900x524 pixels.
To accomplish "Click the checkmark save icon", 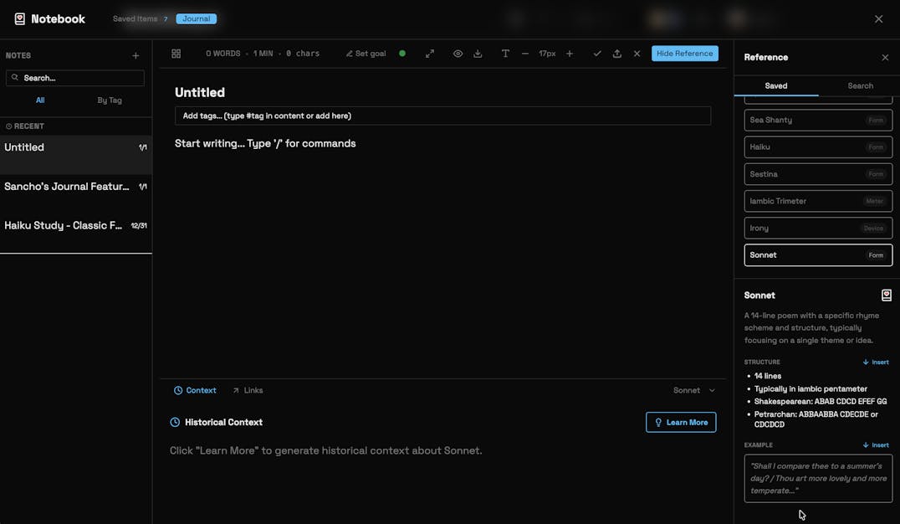I will pos(597,54).
